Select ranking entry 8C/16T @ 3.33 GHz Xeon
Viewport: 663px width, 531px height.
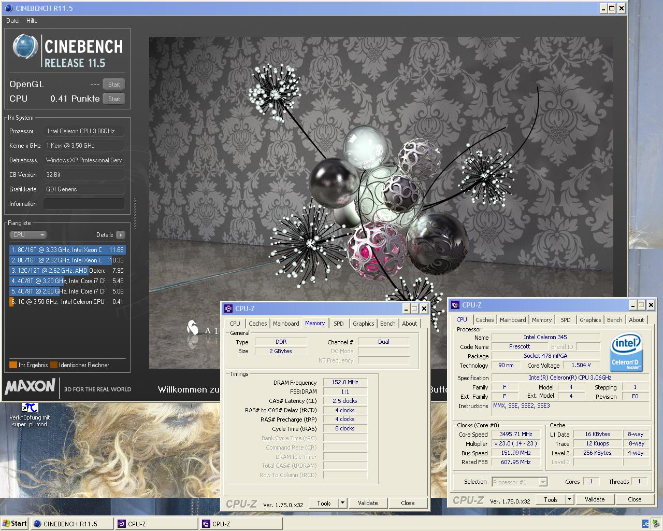pyautogui.click(x=67, y=250)
